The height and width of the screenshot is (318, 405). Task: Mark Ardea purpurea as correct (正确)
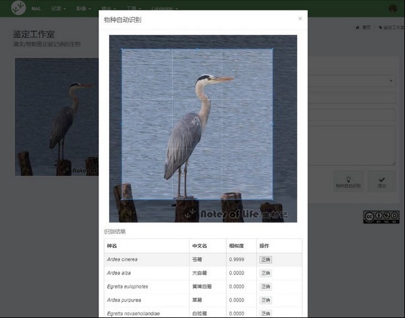tap(266, 300)
